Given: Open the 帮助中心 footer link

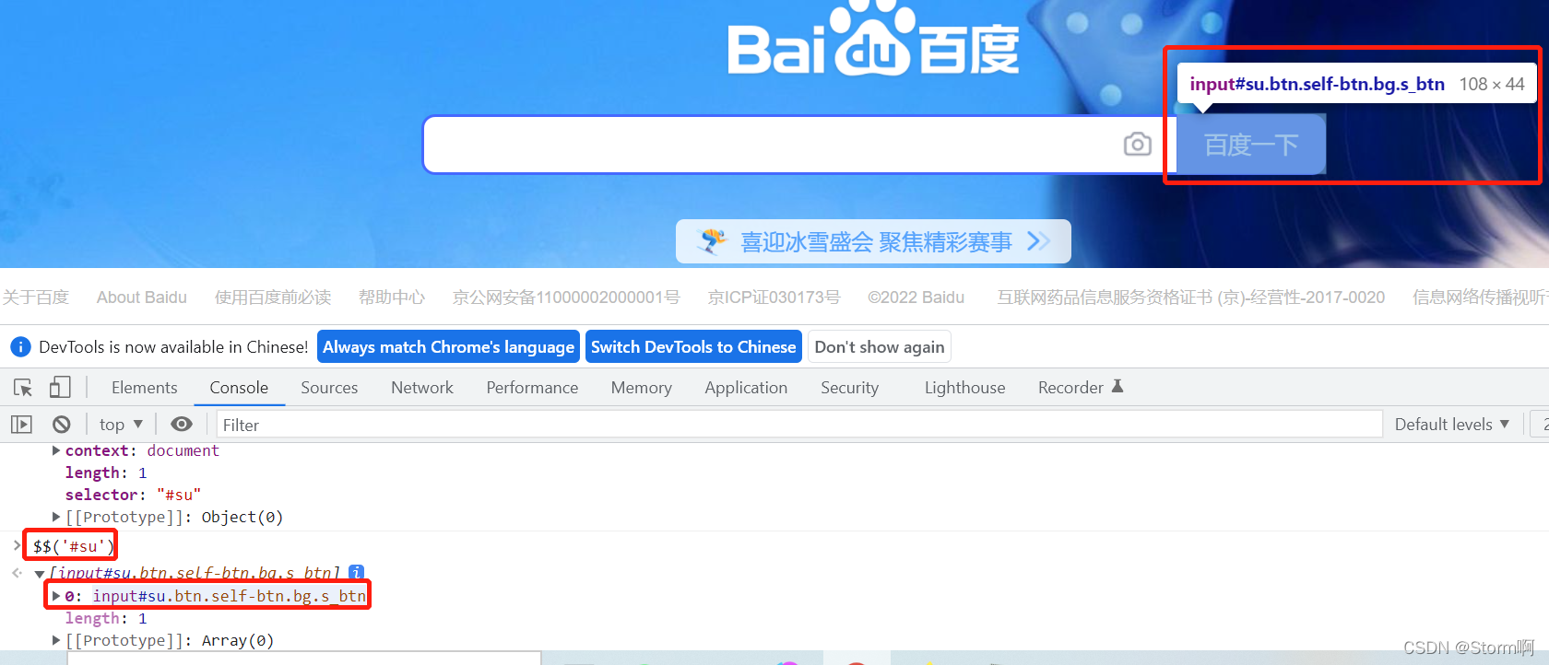Looking at the screenshot, I should coord(392,297).
